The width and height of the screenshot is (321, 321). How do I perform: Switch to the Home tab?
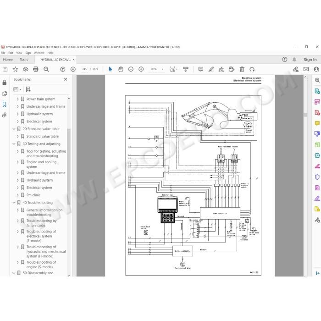[x=8, y=60]
